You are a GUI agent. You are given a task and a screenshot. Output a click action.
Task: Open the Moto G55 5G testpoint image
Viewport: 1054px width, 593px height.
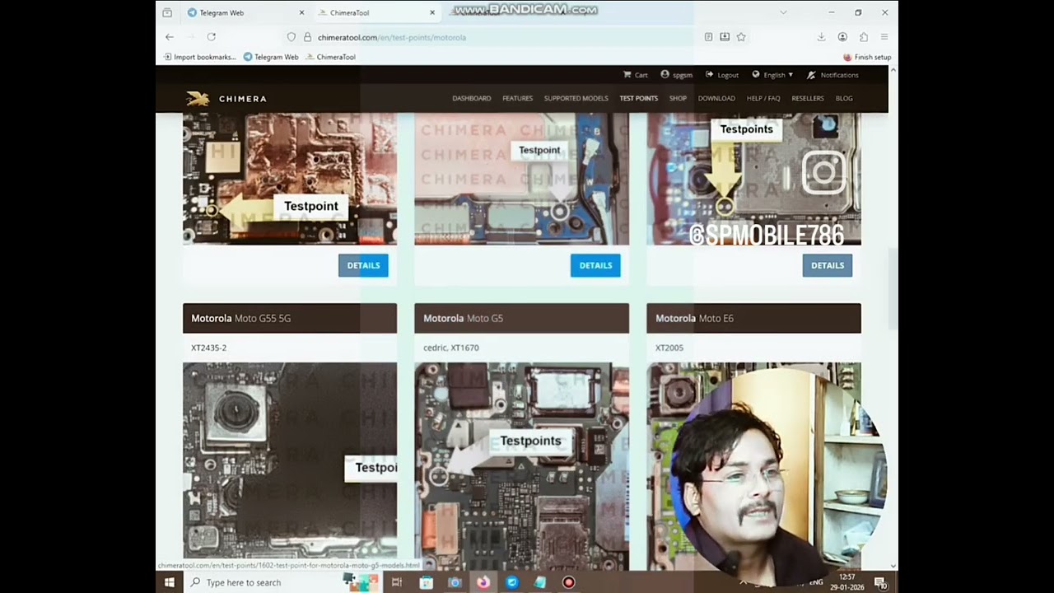point(290,465)
